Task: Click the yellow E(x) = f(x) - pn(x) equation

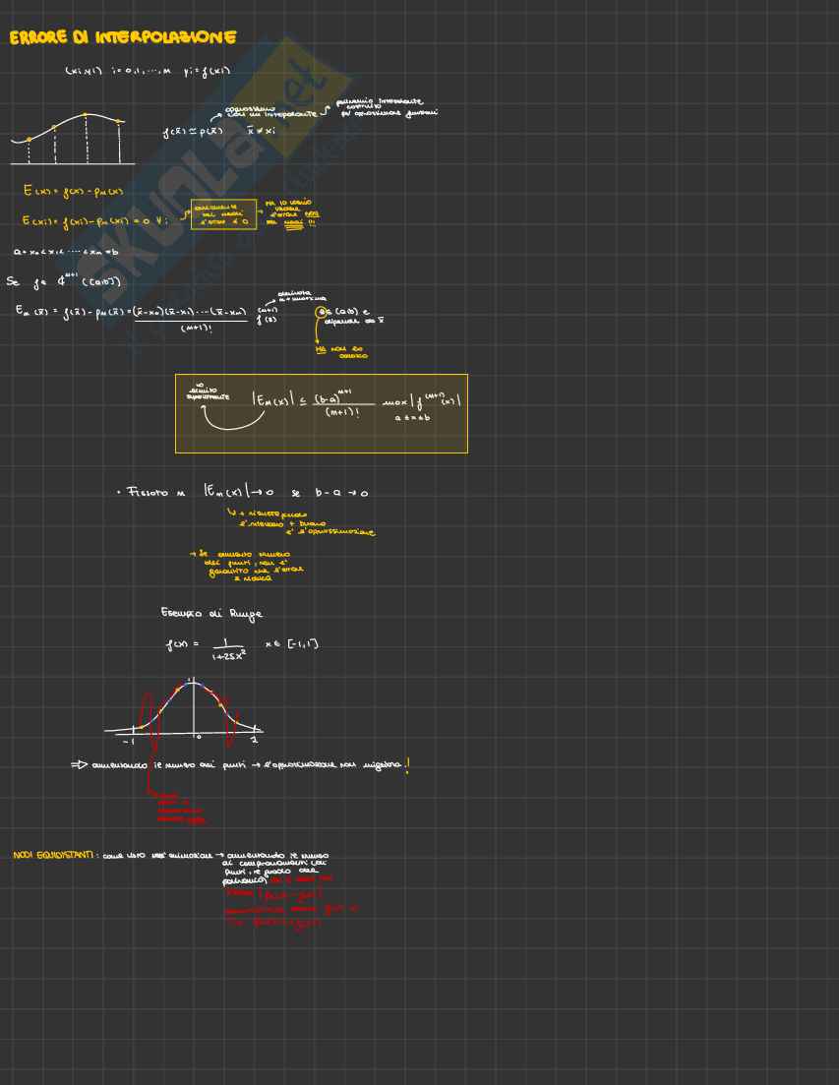Action: [x=74, y=191]
